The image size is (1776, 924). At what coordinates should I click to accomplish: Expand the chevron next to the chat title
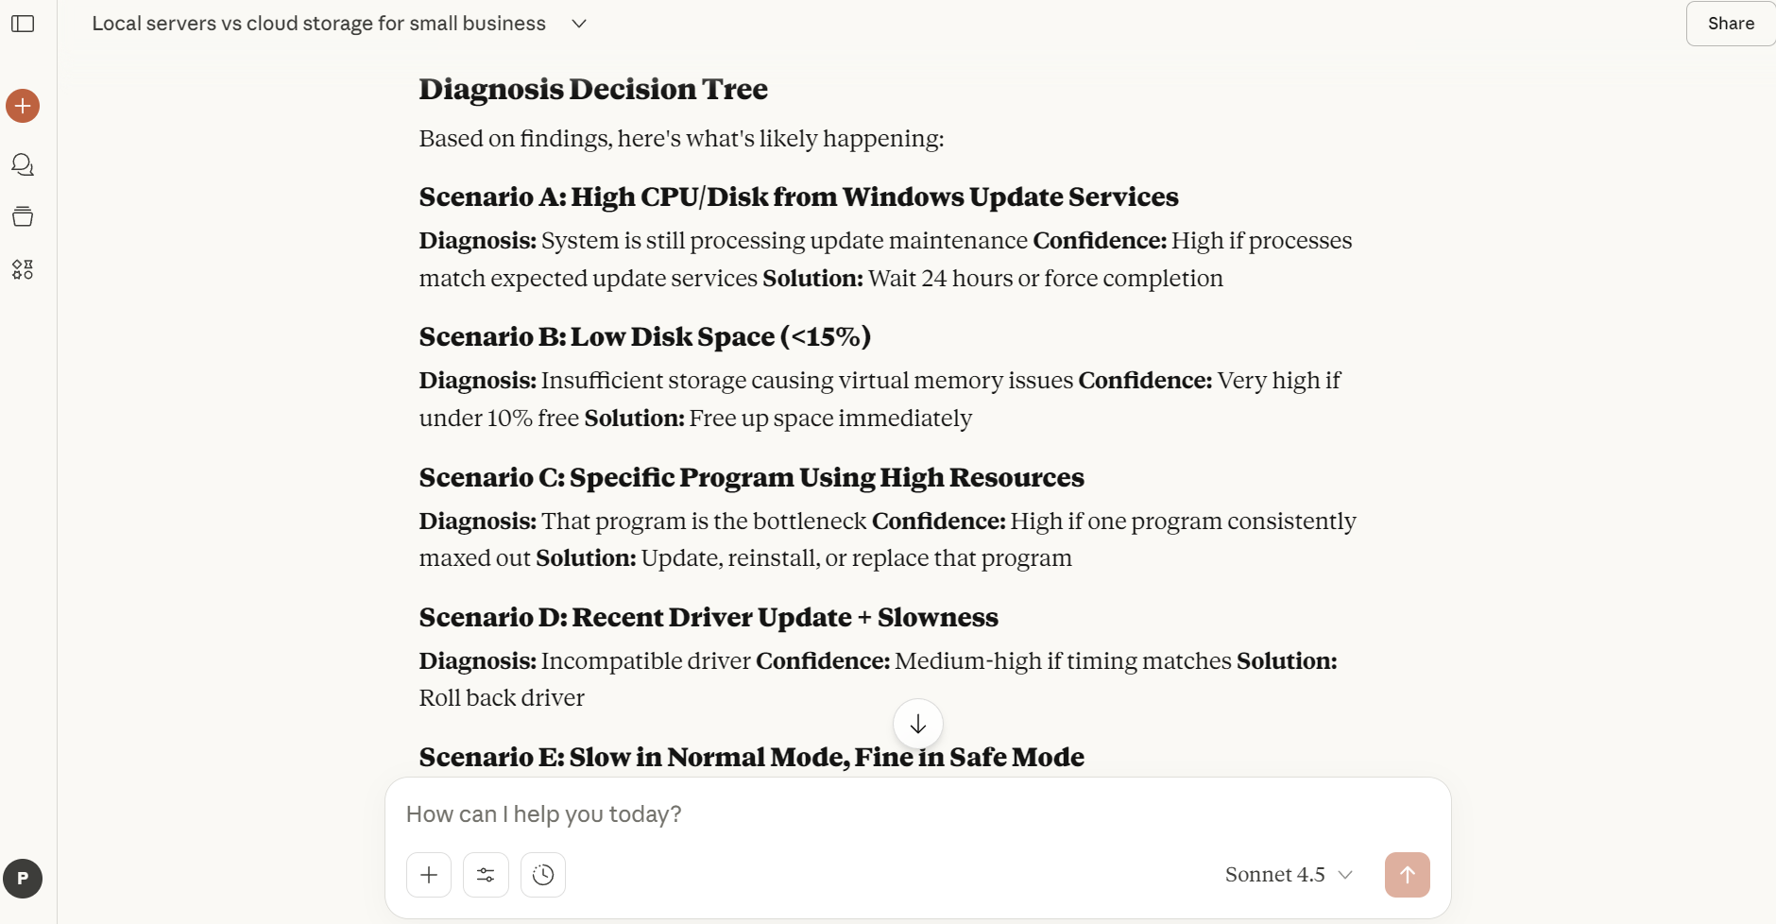579,24
